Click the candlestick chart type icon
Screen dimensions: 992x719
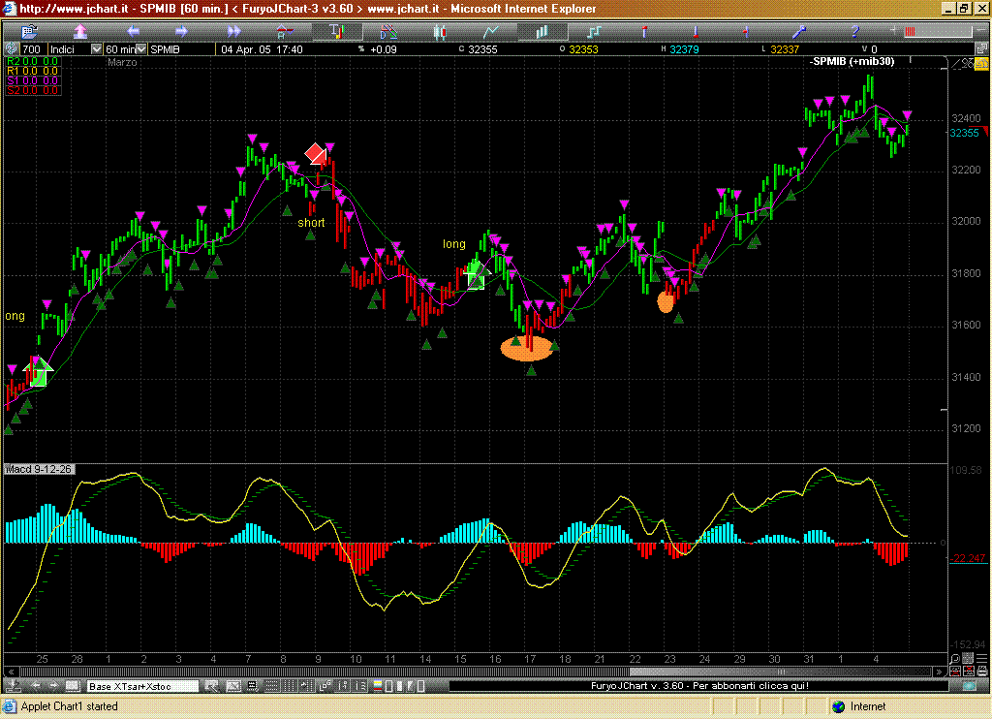pyautogui.click(x=442, y=31)
